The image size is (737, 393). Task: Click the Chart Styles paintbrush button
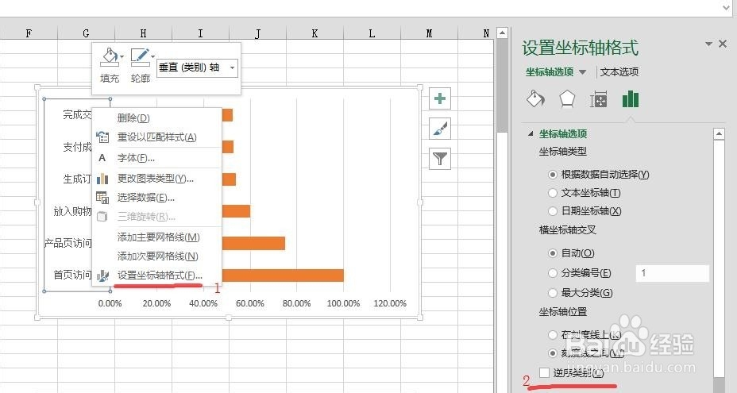[440, 129]
